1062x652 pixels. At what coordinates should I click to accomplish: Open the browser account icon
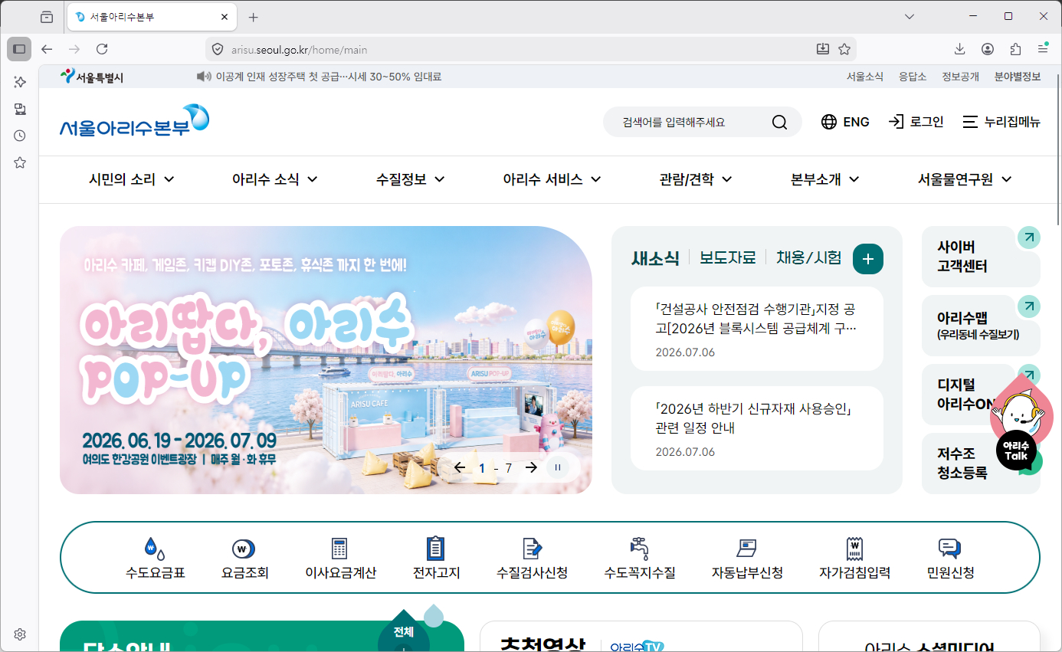[988, 49]
